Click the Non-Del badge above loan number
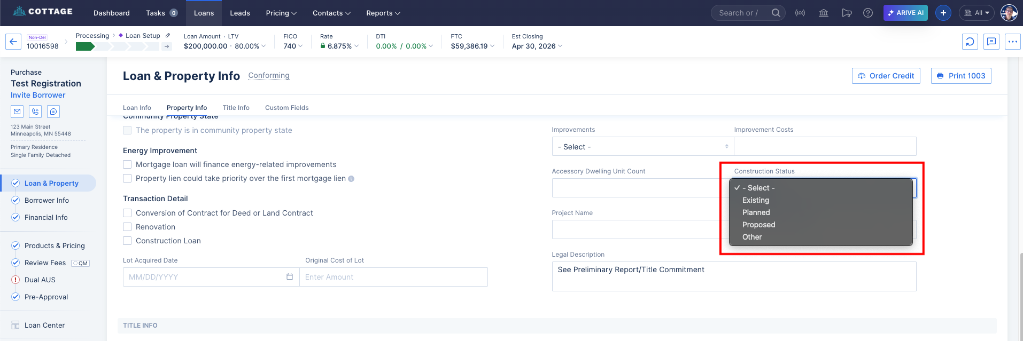This screenshot has height=341, width=1023. coord(37,37)
